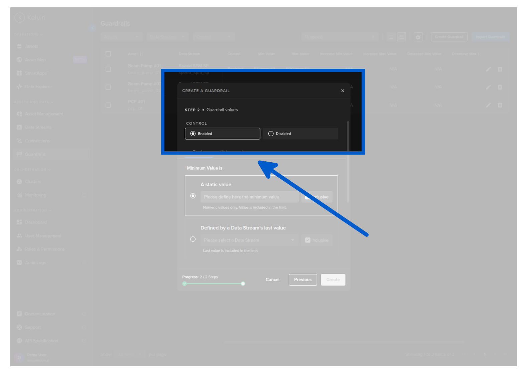Viewport: 528px width, 374px height.
Task: Open the Control filter dropdown
Action: (x=213, y=37)
